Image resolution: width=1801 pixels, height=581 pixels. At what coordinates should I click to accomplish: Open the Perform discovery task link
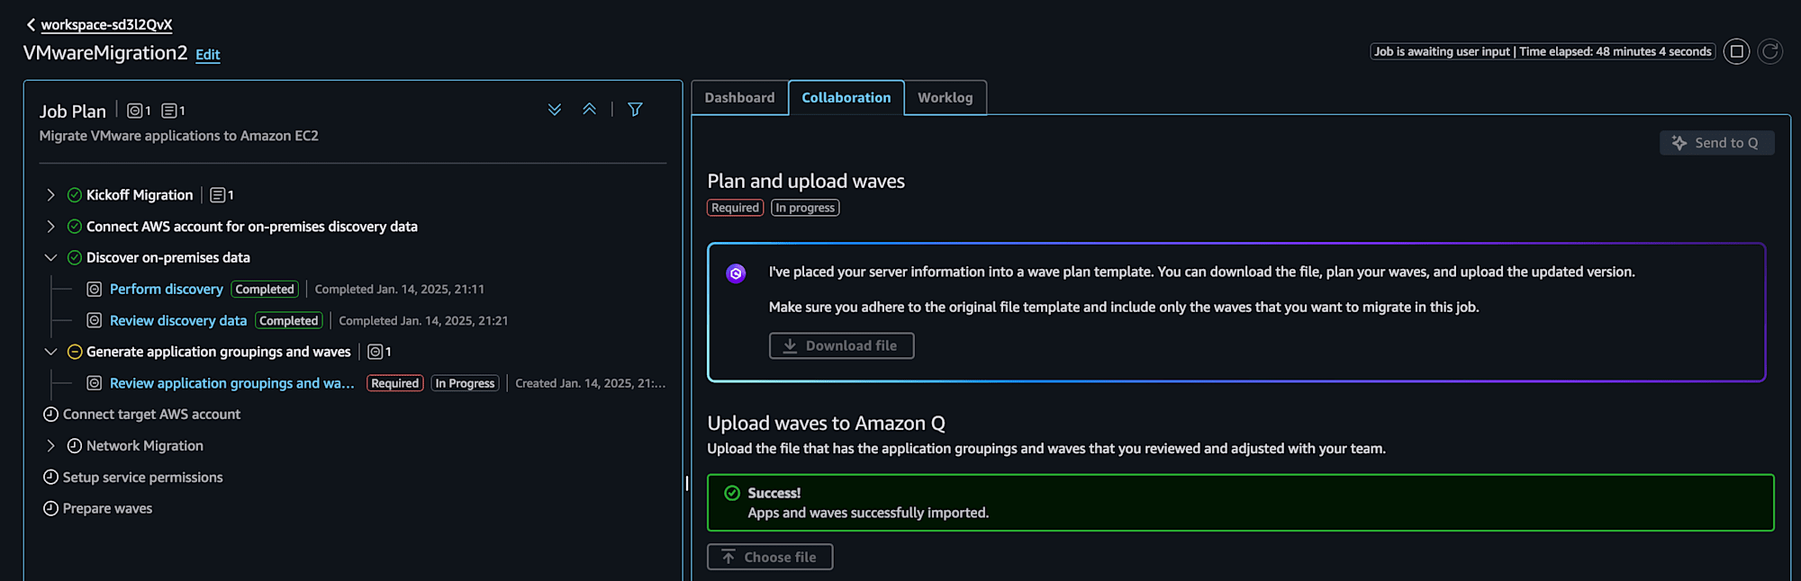coord(167,290)
